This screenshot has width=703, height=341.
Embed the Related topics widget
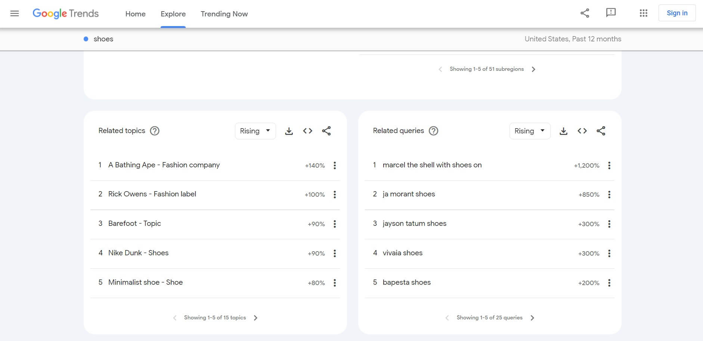click(x=307, y=131)
